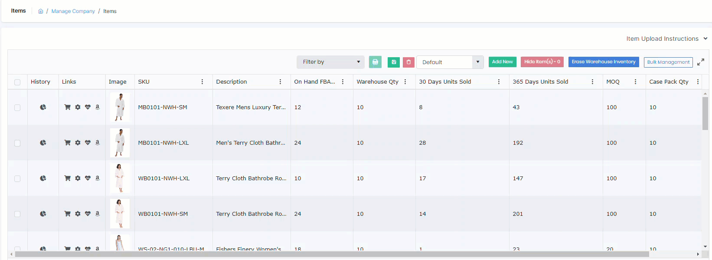712x260 pixels.
Task: Open Amazon link for WB0101-NWH-SM
Action: [97, 214]
